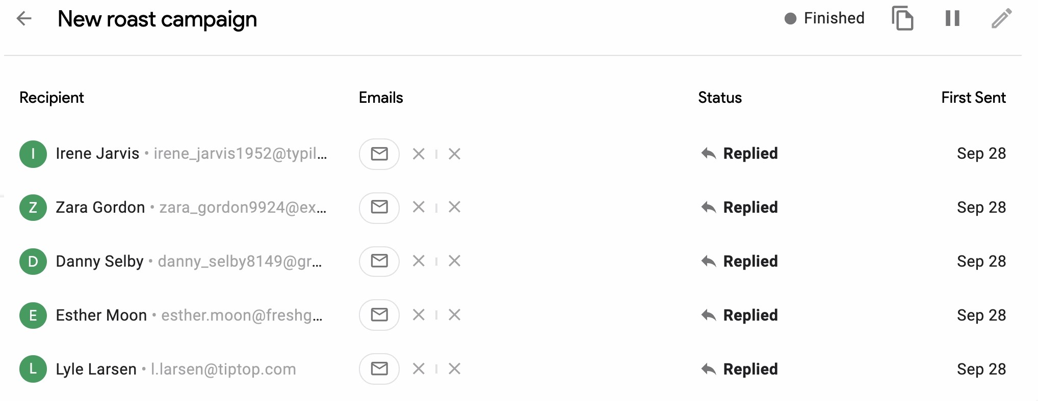This screenshot has height=401, width=1038.
Task: Pause the campaign using the pause icon
Action: coord(952,18)
